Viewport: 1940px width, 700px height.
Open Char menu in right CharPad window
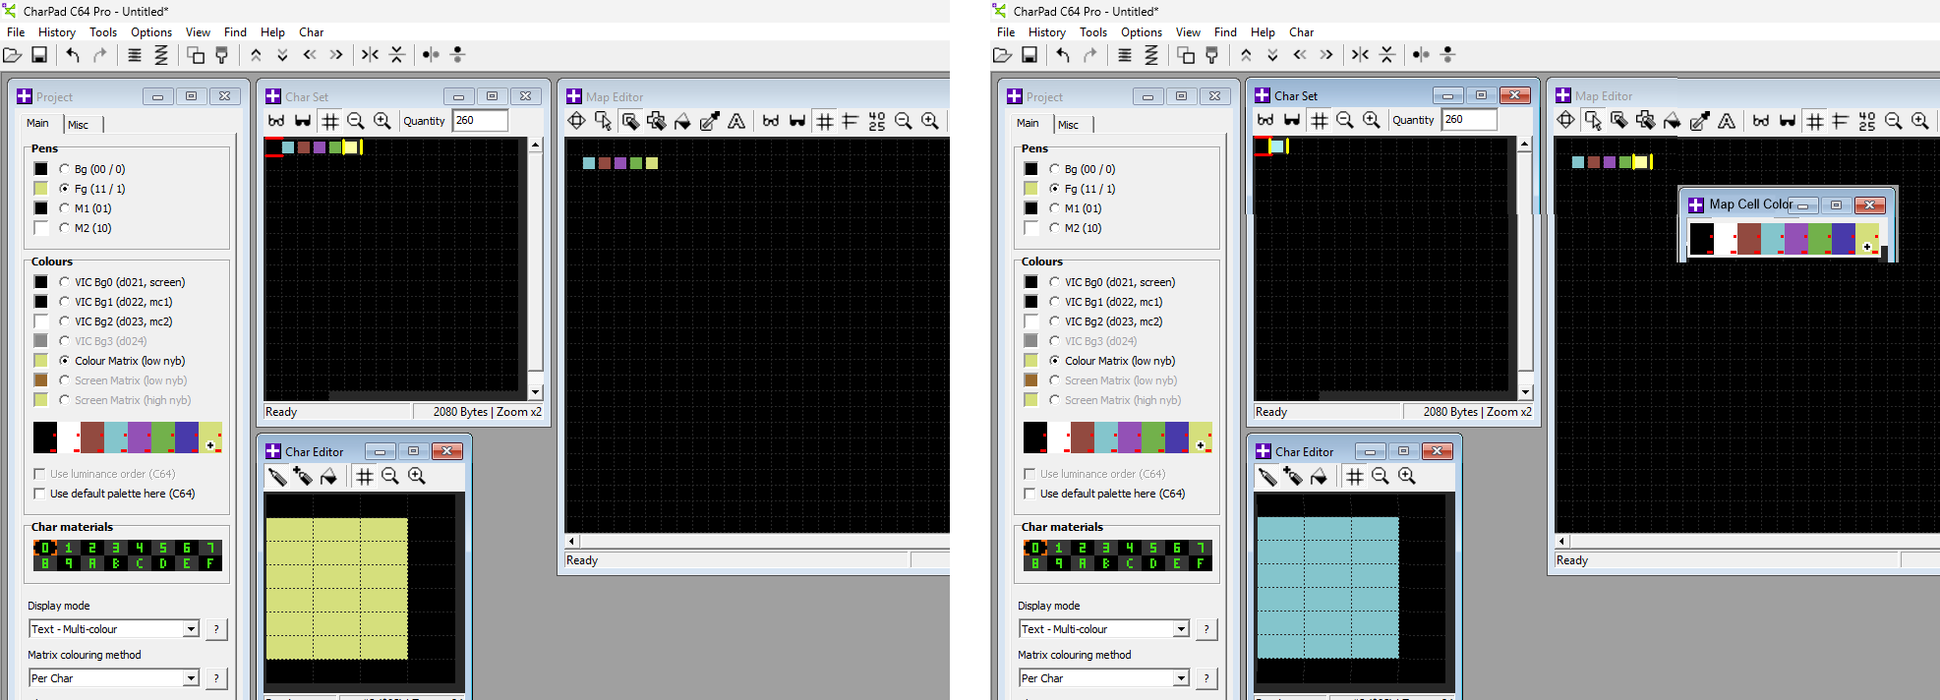point(1302,32)
